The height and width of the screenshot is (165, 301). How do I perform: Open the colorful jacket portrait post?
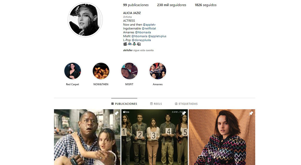coord(222,137)
